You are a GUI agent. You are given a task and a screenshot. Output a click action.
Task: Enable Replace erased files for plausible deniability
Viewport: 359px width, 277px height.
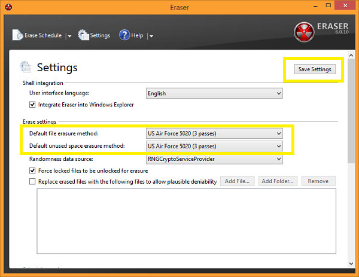[32, 181]
